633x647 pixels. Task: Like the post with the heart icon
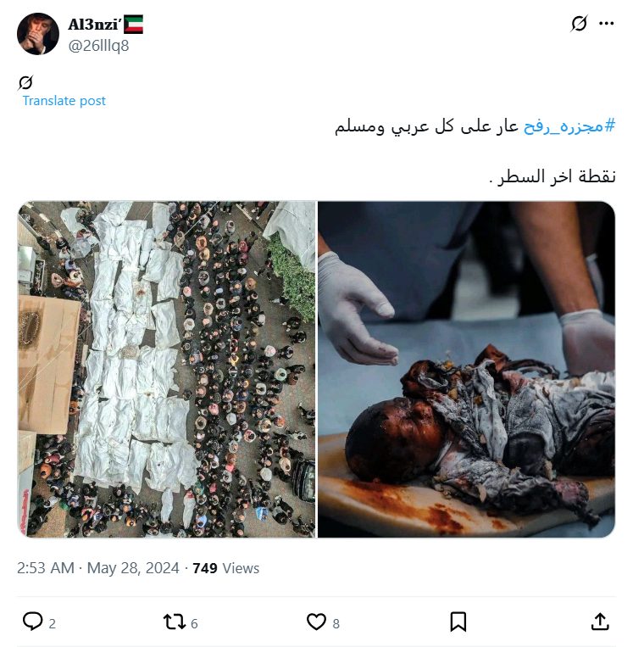pyautogui.click(x=316, y=622)
